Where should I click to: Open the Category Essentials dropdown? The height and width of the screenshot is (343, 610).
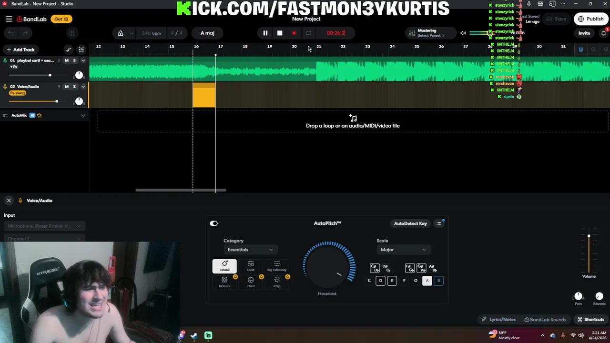pos(250,250)
